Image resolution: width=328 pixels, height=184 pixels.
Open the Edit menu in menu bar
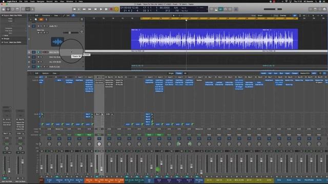tap(26, 1)
